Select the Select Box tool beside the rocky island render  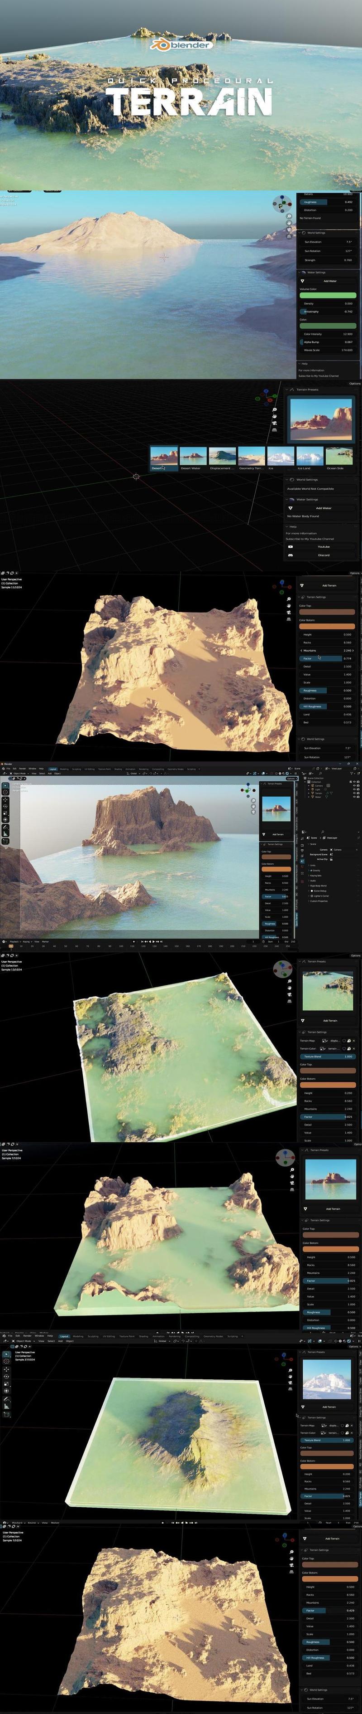(x=5, y=785)
